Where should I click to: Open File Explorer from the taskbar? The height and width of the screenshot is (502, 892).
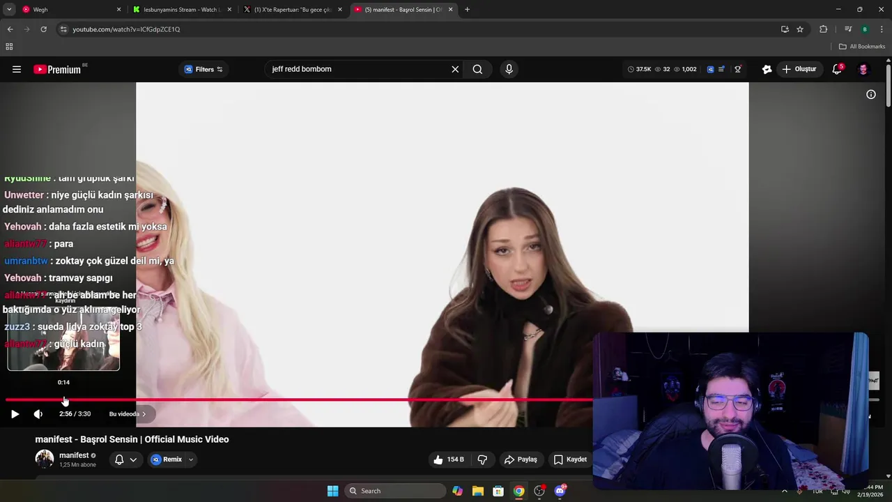click(477, 491)
